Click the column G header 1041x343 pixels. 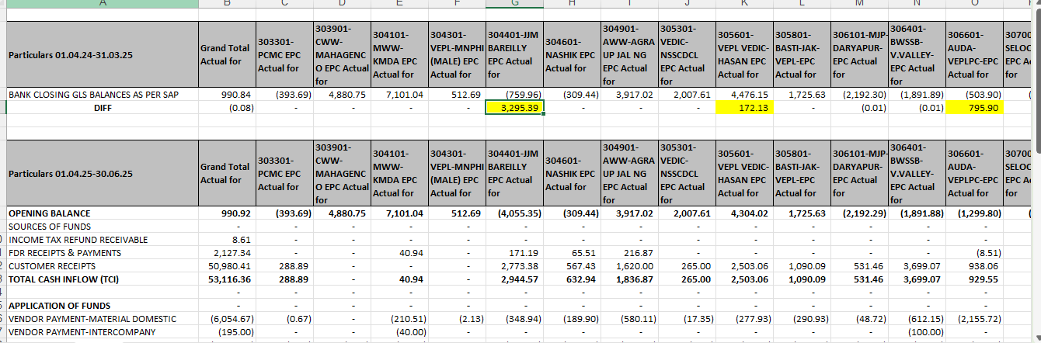514,3
